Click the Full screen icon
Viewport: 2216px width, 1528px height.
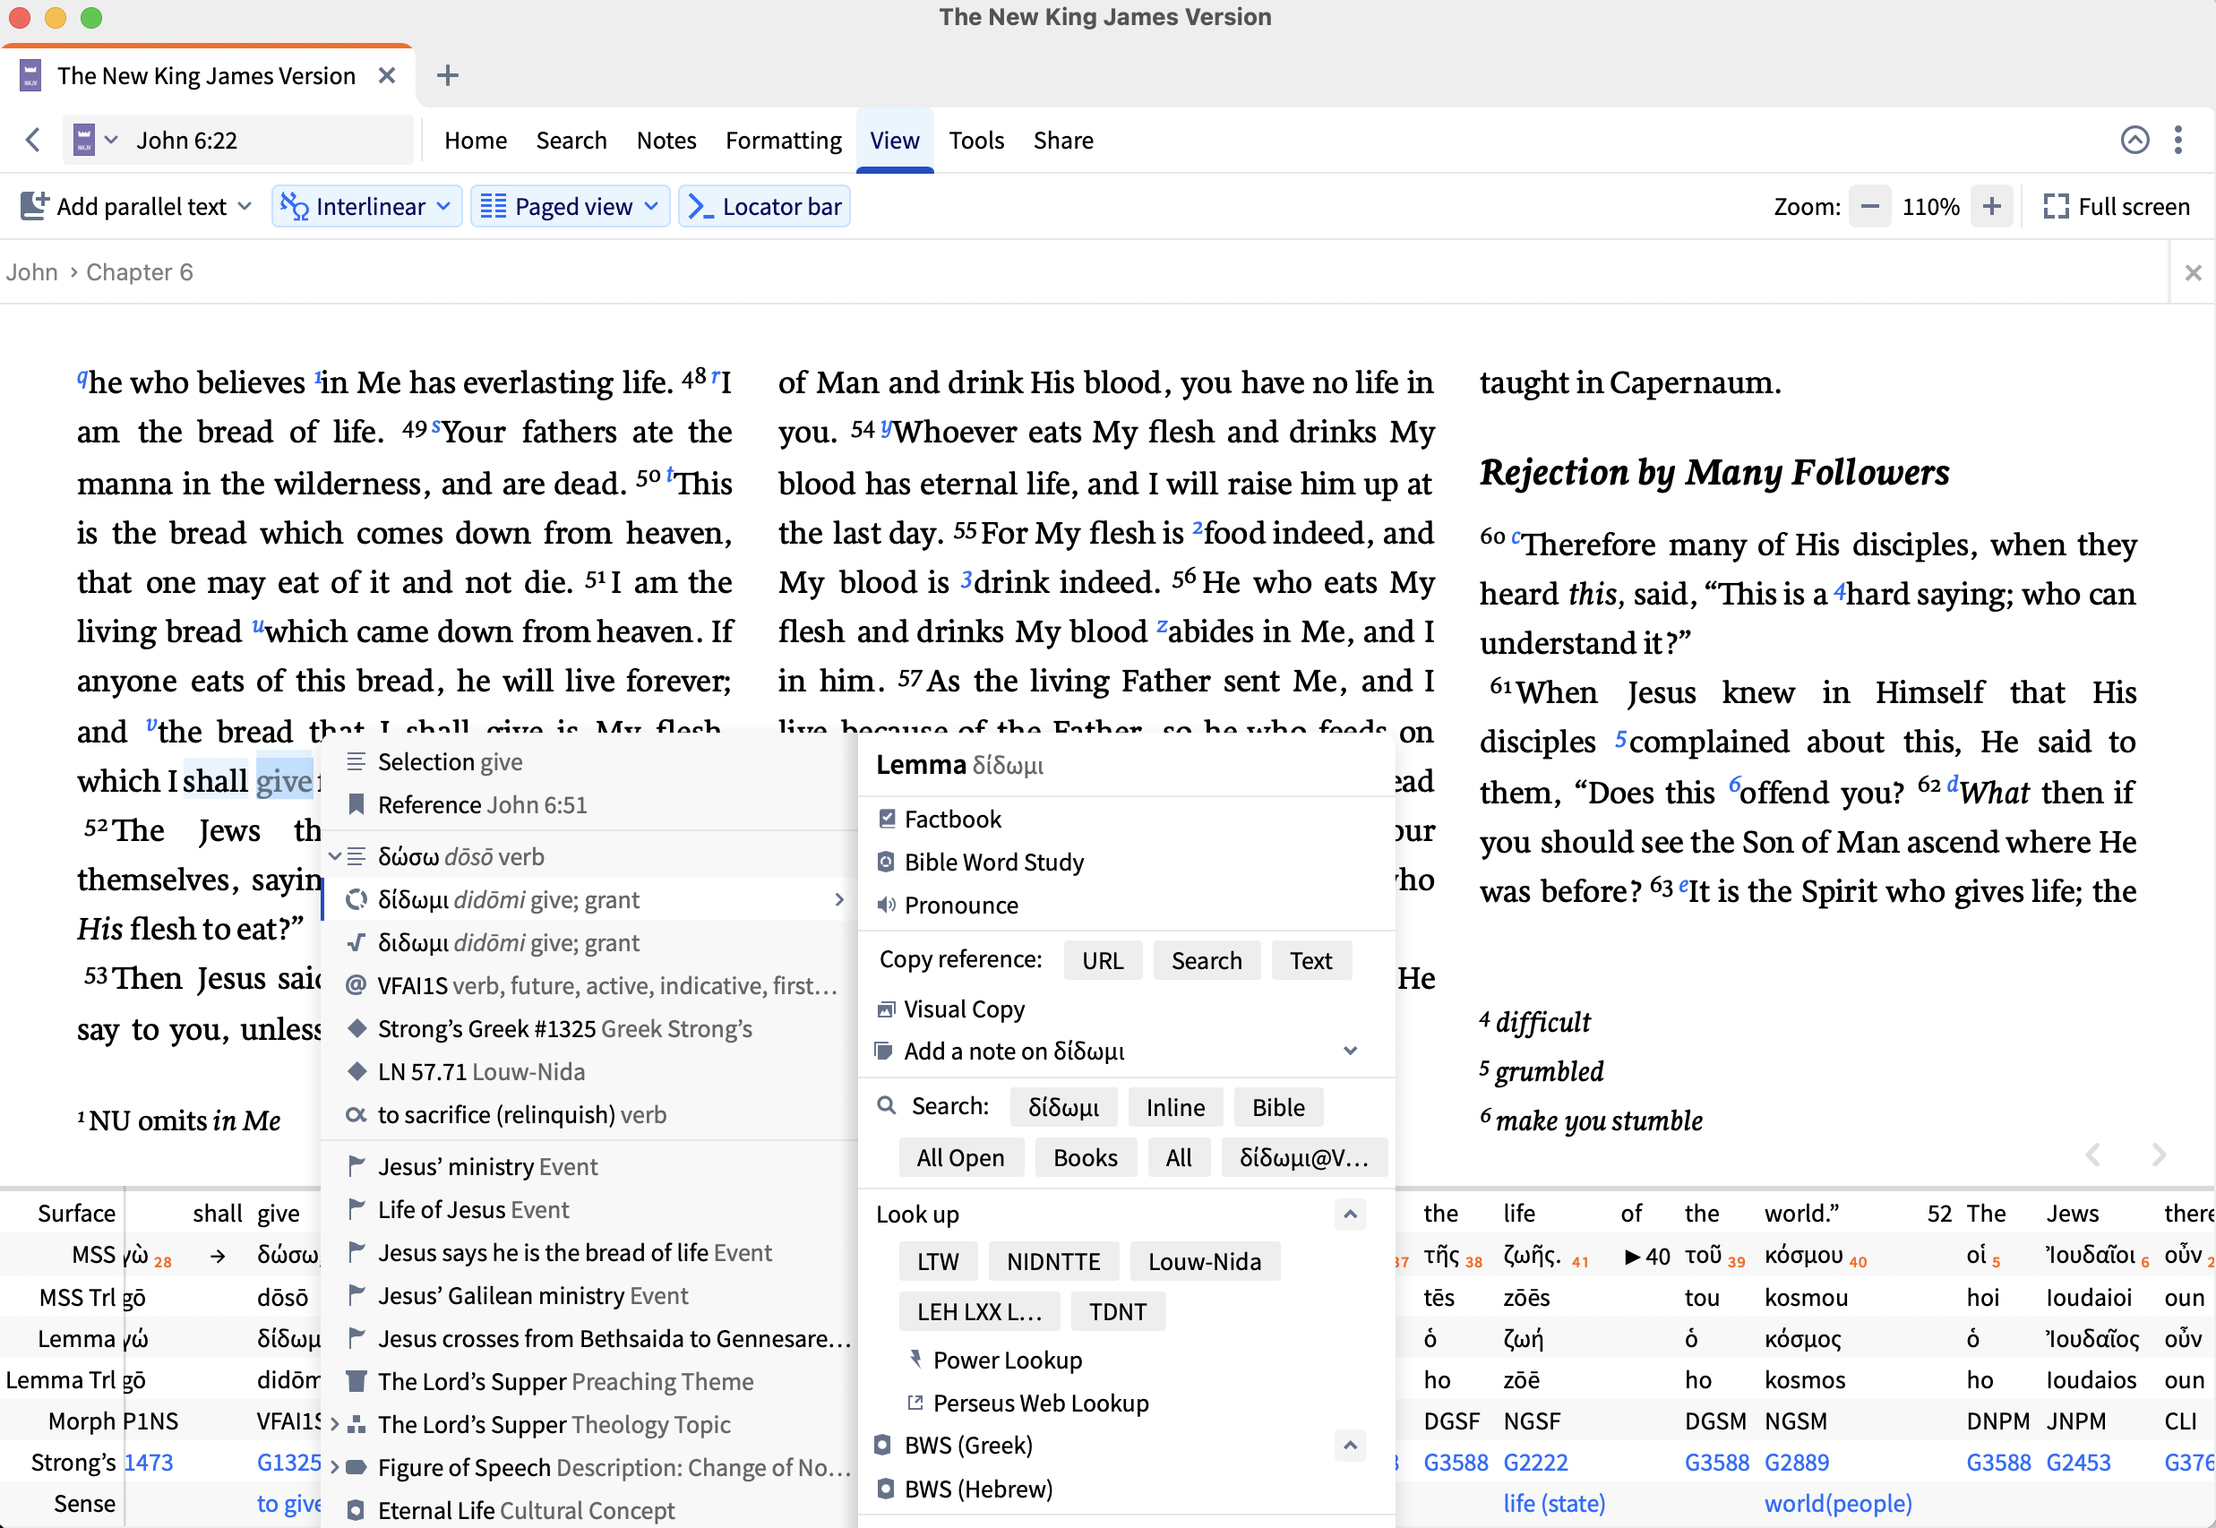2055,207
